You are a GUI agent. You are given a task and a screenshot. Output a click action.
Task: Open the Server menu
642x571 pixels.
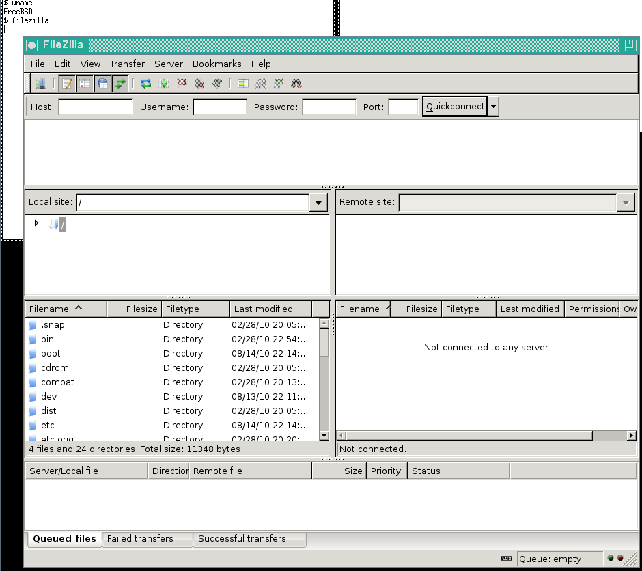click(x=168, y=64)
